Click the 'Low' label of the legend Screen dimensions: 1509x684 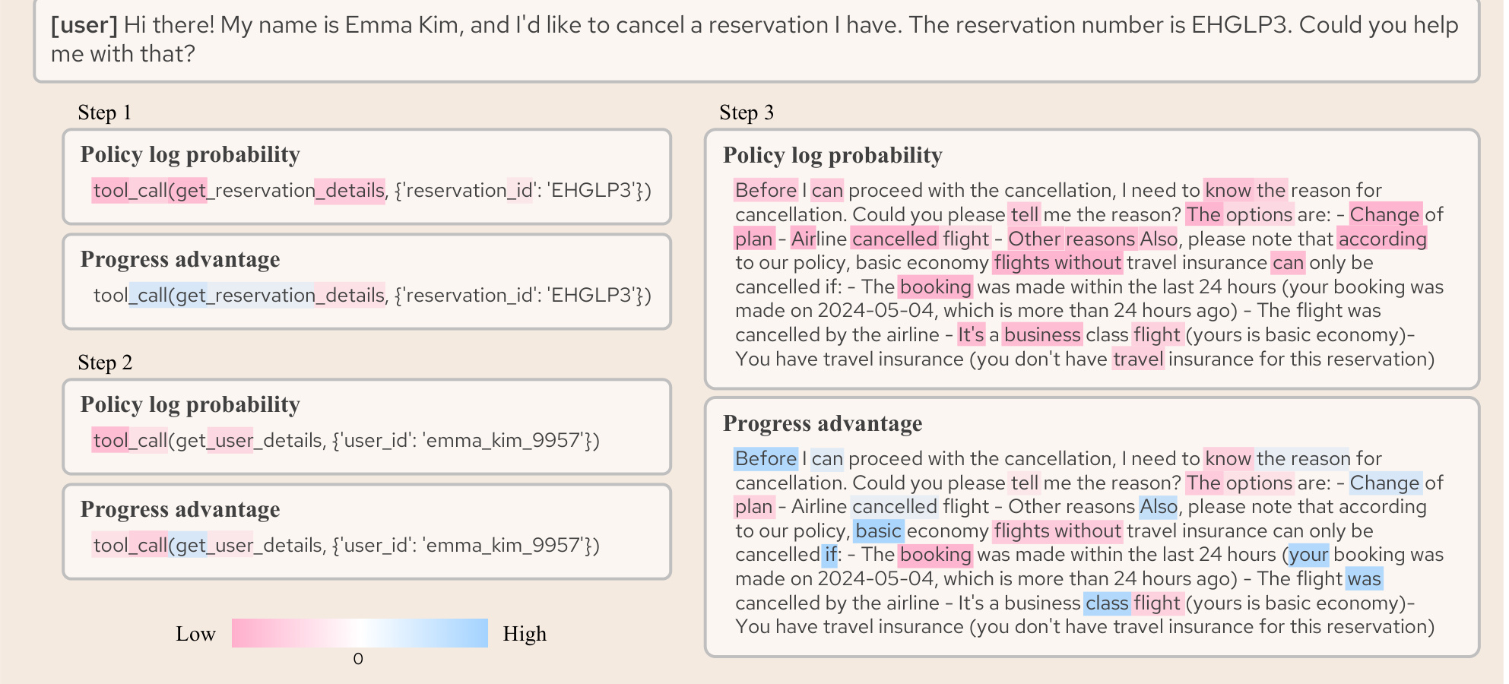coord(195,634)
